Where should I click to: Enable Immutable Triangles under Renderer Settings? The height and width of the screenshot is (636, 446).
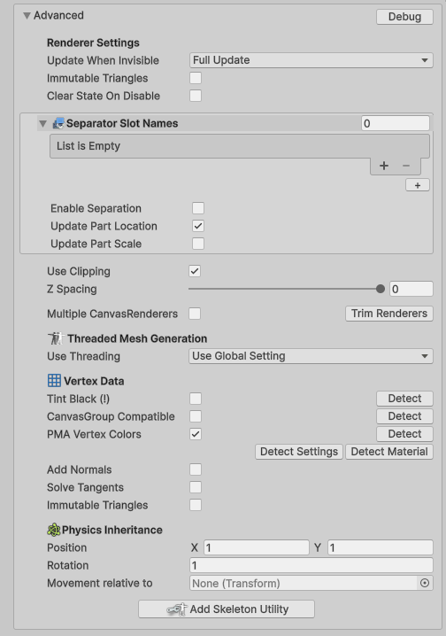click(196, 78)
